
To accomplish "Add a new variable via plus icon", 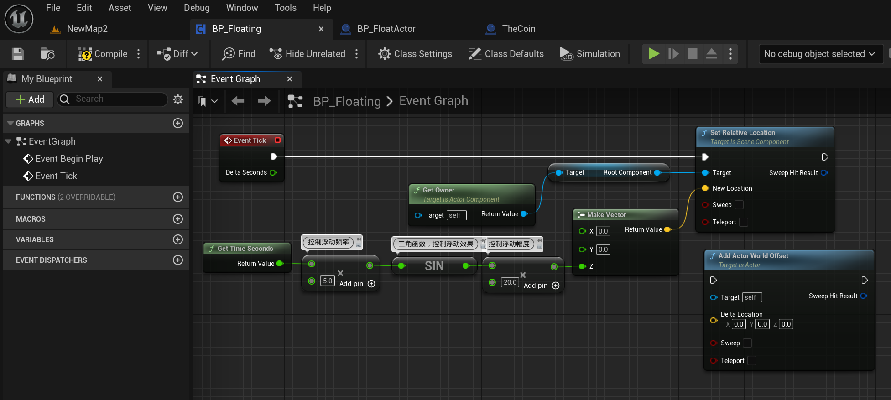I will [178, 239].
